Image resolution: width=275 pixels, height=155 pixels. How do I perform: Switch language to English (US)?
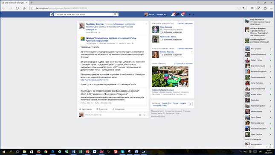tap(166, 103)
